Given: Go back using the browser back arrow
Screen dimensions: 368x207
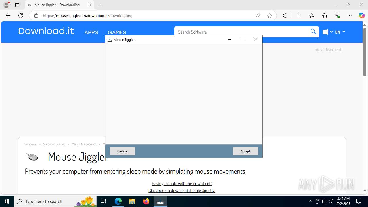Looking at the screenshot, I should (x=8, y=16).
